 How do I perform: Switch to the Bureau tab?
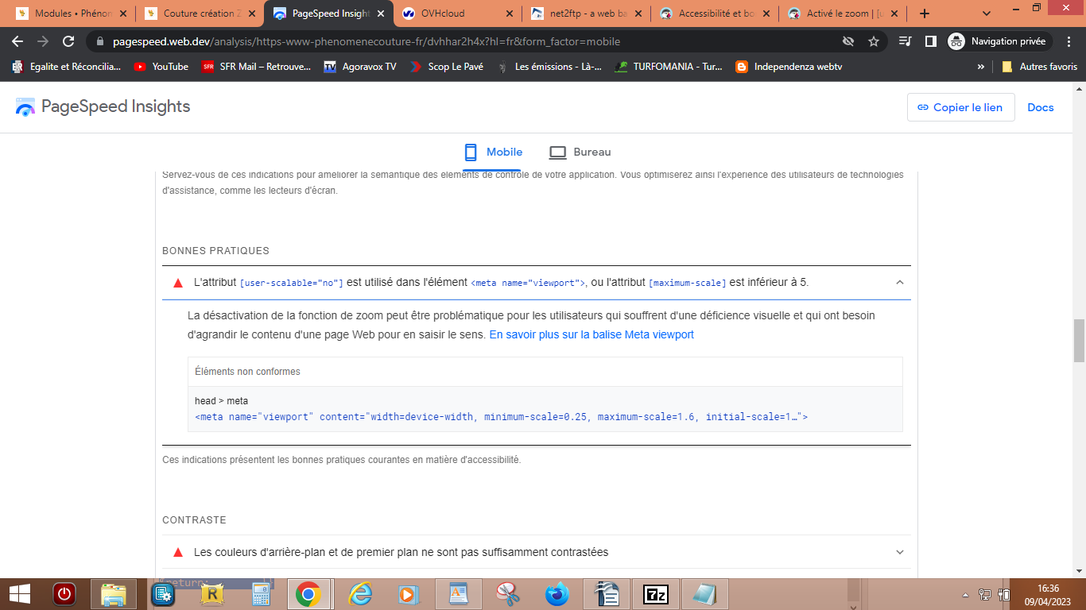coord(580,152)
